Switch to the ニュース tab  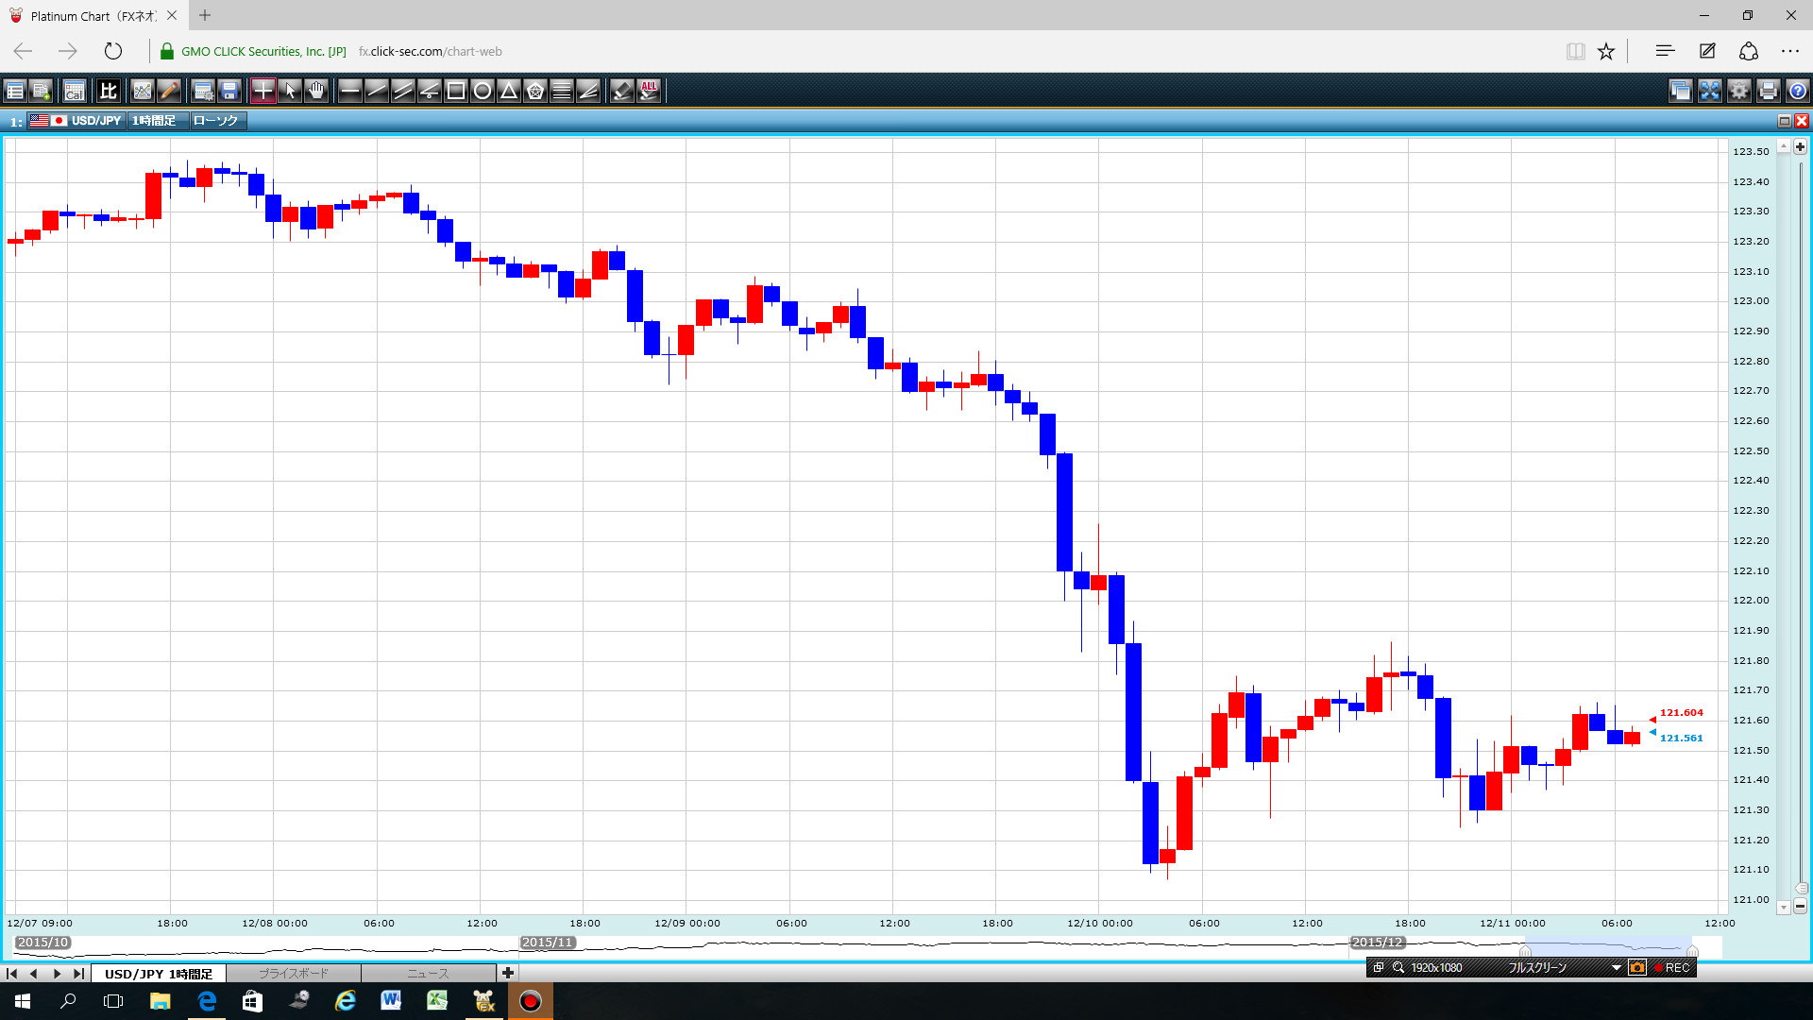click(x=428, y=973)
